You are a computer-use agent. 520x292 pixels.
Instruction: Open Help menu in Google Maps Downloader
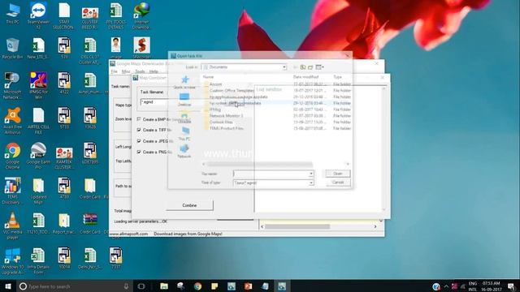coord(154,71)
